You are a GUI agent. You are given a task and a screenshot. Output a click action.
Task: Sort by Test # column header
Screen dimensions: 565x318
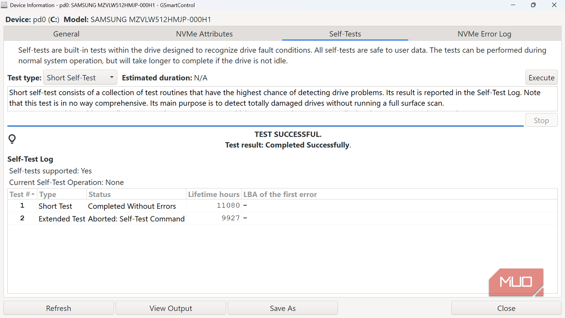tap(22, 194)
